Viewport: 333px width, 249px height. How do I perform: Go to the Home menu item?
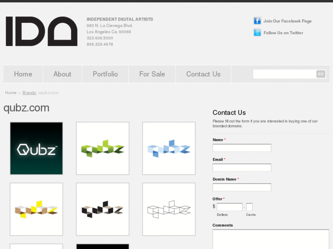click(x=23, y=74)
